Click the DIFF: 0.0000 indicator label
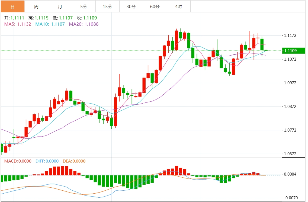The image size is (308, 202). click(47, 161)
